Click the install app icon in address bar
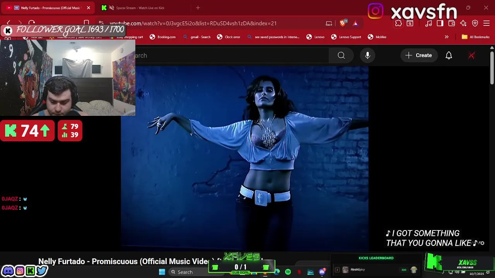495x278 pixels. click(329, 23)
